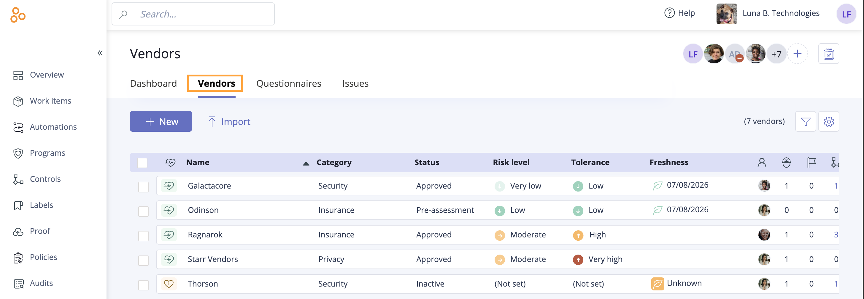Sort by health icon column header

point(170,163)
